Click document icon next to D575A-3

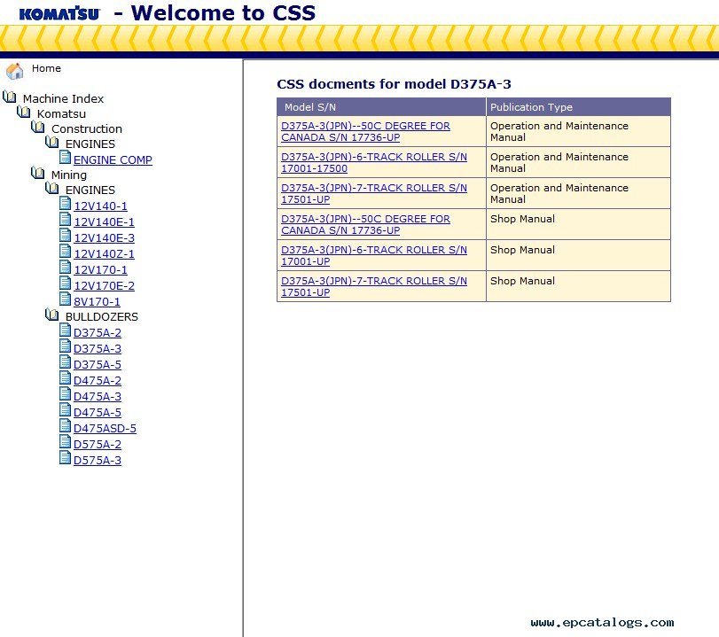(66, 458)
